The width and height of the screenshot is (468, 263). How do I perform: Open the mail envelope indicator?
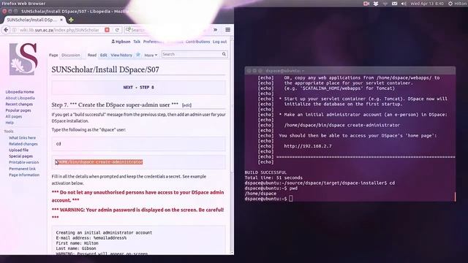(394, 4)
